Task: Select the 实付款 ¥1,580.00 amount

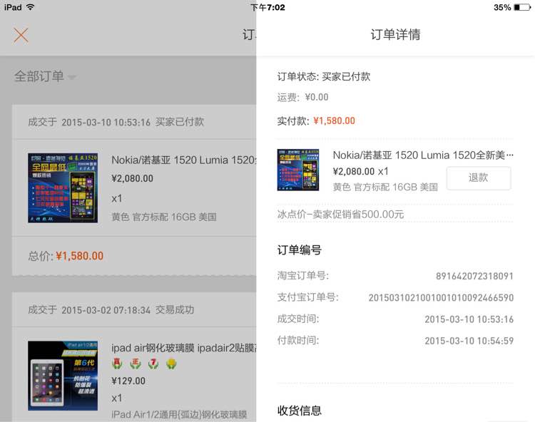Action: [335, 120]
